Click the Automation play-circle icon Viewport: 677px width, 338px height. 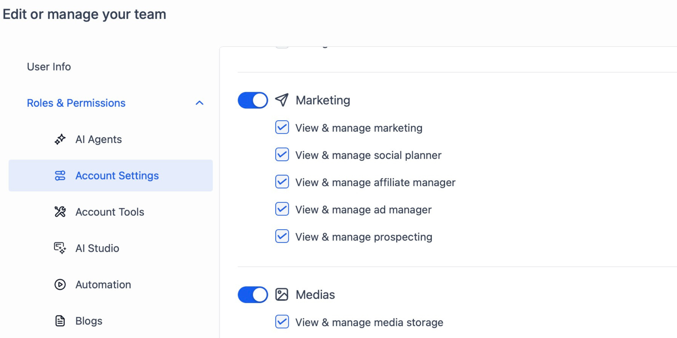(60, 285)
